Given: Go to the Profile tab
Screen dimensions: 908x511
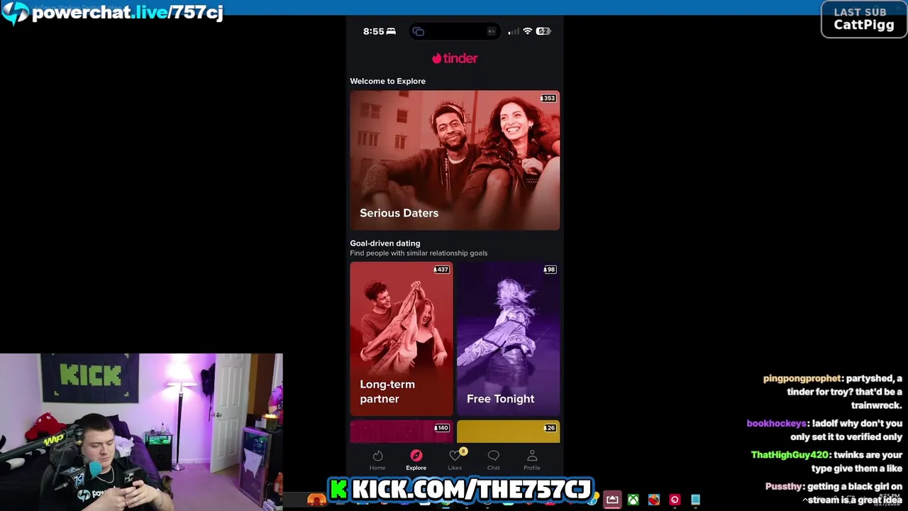Looking at the screenshot, I should pos(532,460).
